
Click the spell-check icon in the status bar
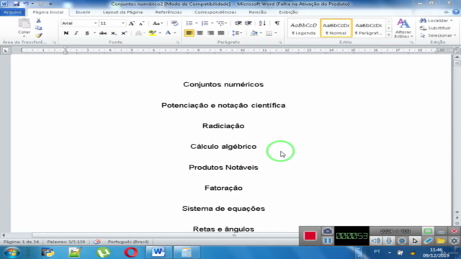click(x=97, y=242)
